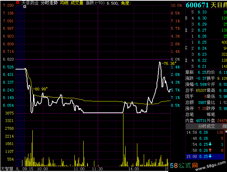Click the 角度 label in chart header

click(x=126, y=3)
